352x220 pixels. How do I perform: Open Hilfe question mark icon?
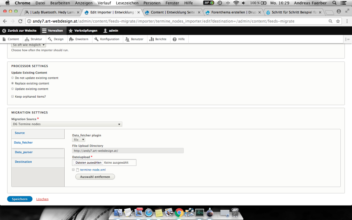pyautogui.click(x=175, y=39)
